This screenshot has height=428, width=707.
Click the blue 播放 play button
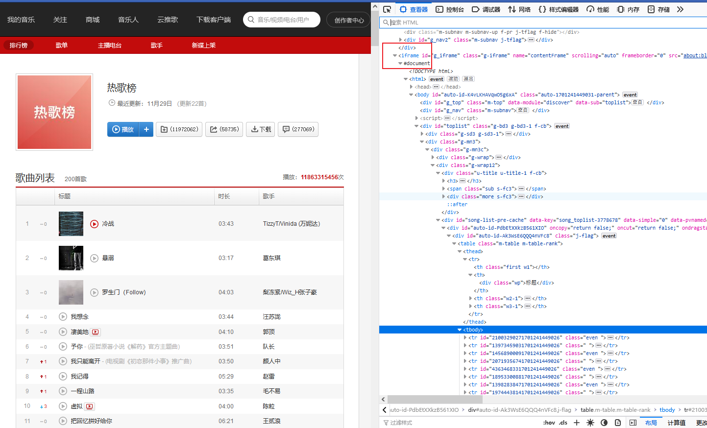click(123, 129)
